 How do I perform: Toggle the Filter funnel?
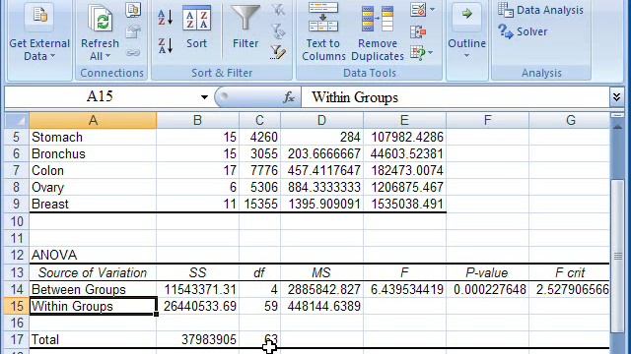pyautogui.click(x=245, y=28)
